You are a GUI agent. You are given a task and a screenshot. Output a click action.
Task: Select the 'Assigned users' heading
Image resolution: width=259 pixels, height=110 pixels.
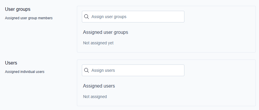coord(99,86)
